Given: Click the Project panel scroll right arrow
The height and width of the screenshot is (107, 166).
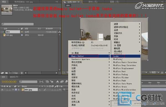Looking at the screenshot, I should click(56, 73).
